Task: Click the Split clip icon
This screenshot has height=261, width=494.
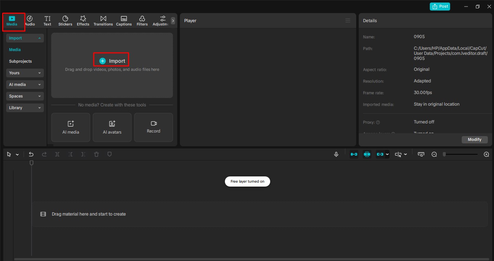Action: tap(57, 154)
